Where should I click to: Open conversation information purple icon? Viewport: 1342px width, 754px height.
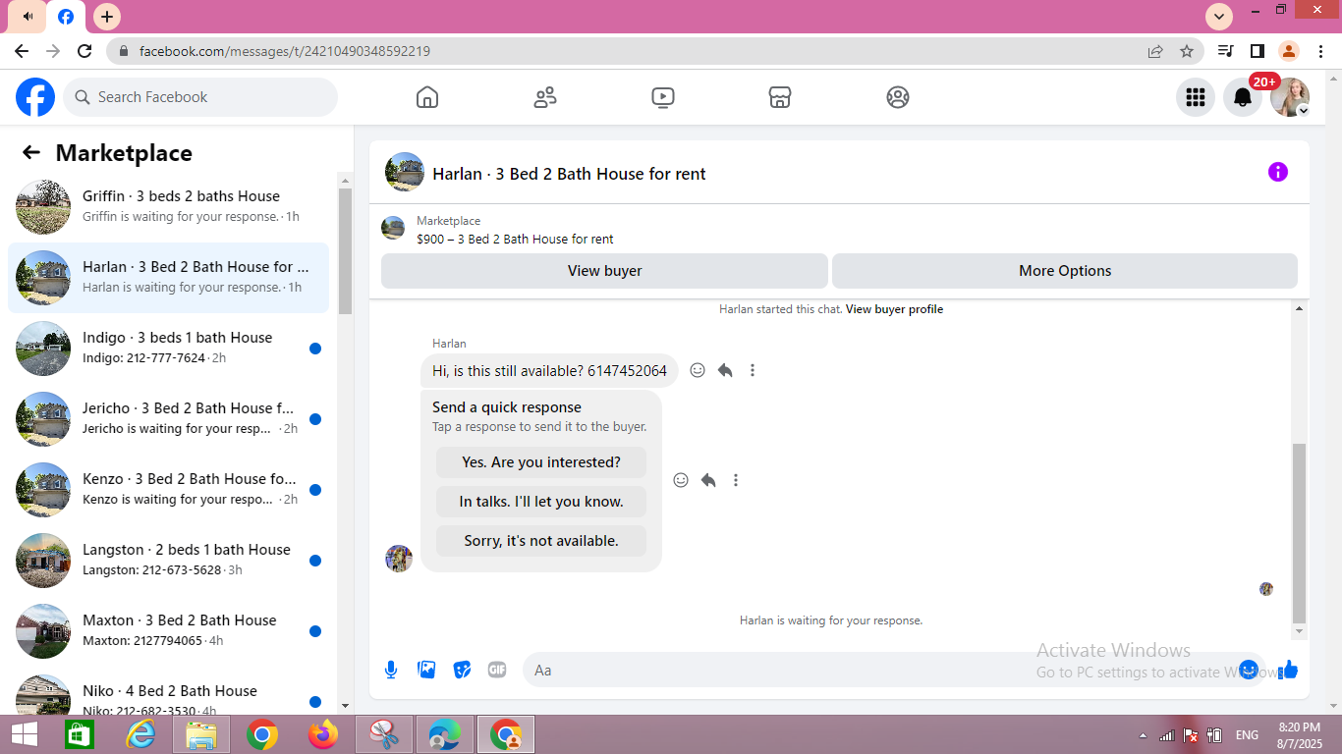click(1278, 172)
